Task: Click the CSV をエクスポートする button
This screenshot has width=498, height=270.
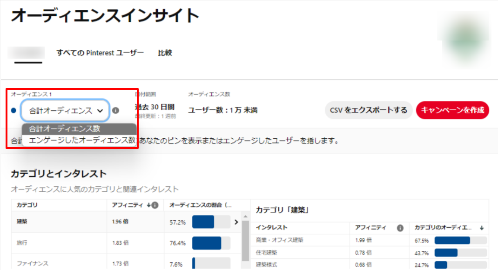Action: click(368, 110)
